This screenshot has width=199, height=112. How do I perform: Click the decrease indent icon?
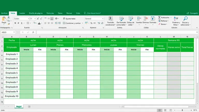56,23
